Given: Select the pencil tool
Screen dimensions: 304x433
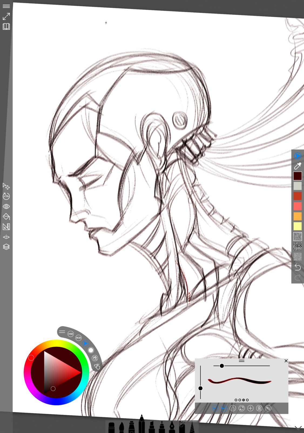Looking at the screenshot, I should point(141,424).
